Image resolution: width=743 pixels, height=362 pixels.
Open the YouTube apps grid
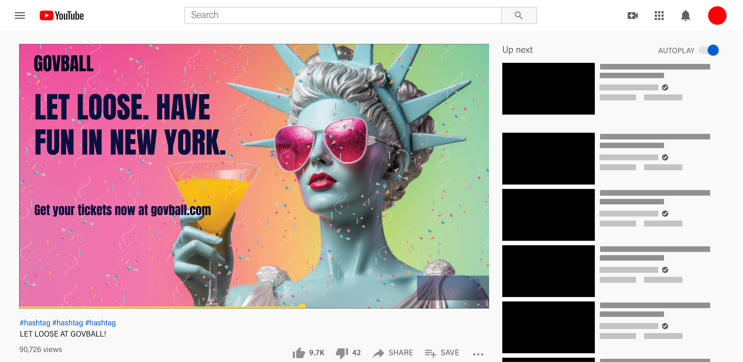tap(659, 15)
